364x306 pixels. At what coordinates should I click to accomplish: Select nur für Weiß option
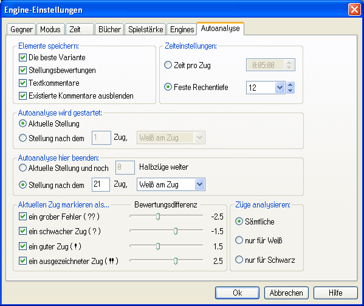click(239, 240)
